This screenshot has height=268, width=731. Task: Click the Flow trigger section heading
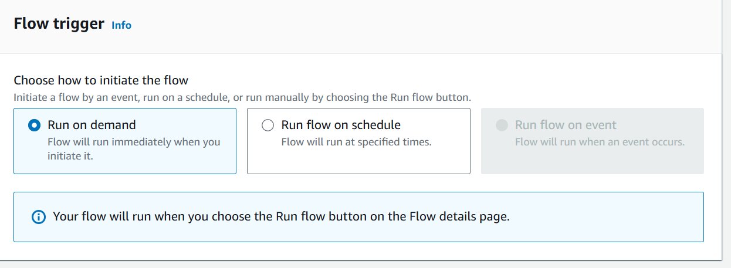(x=59, y=24)
